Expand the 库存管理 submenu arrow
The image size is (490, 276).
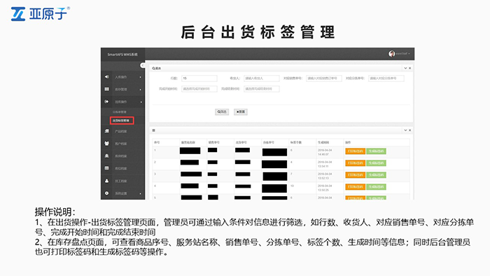point(140,90)
